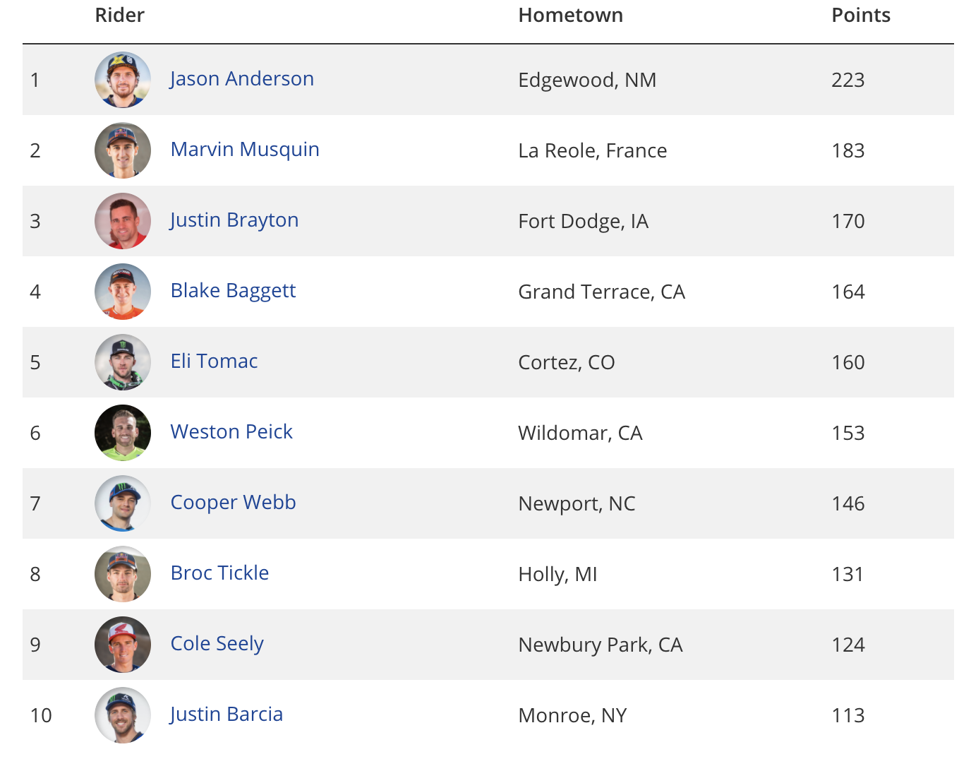Viewport: 971px width, 771px height.
Task: Click Broc Tickle's avatar photo
Action: [123, 574]
